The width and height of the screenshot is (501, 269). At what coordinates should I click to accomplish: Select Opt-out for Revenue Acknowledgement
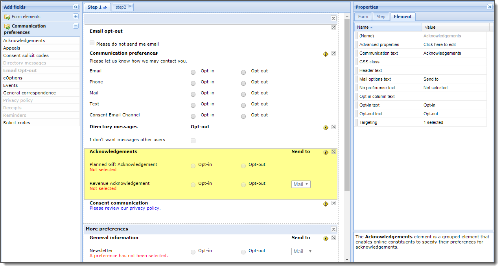[243, 185]
